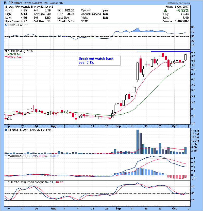The image size is (203, 211).
Task: Click the Prev Close 4.77 value
Action: point(24,21)
